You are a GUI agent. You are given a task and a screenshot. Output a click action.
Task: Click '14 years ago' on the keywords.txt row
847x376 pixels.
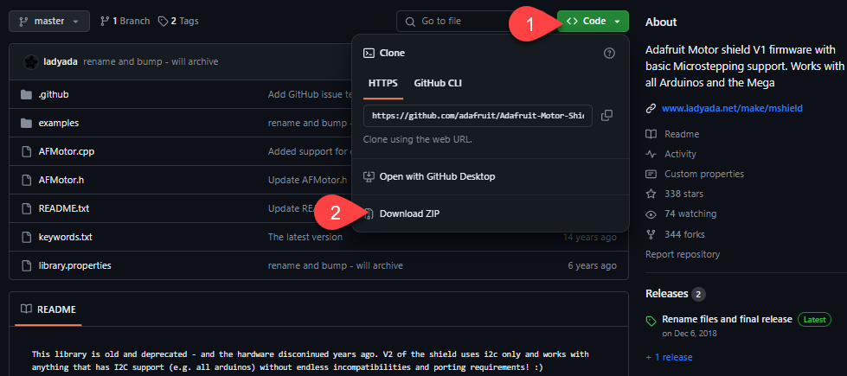click(x=589, y=237)
